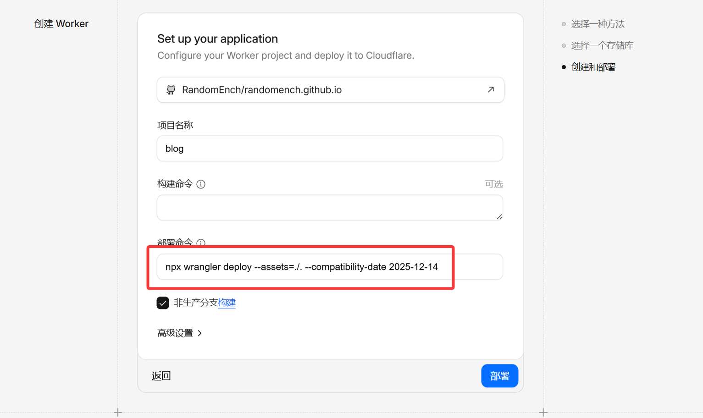703x418 pixels.
Task: Click the bullet dot beside 选择一个存储库
Action: pyautogui.click(x=564, y=46)
